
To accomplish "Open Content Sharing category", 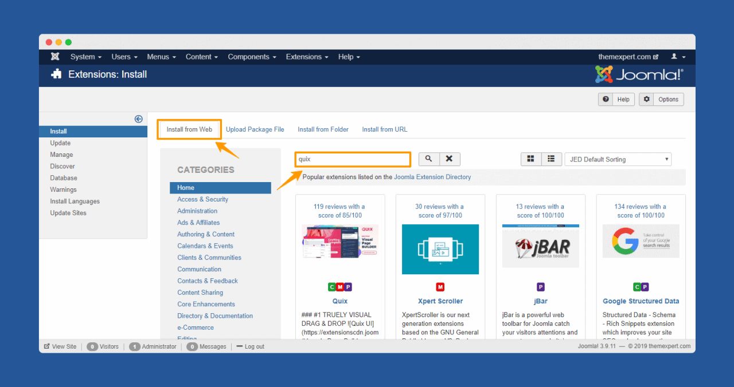I will pyautogui.click(x=200, y=293).
